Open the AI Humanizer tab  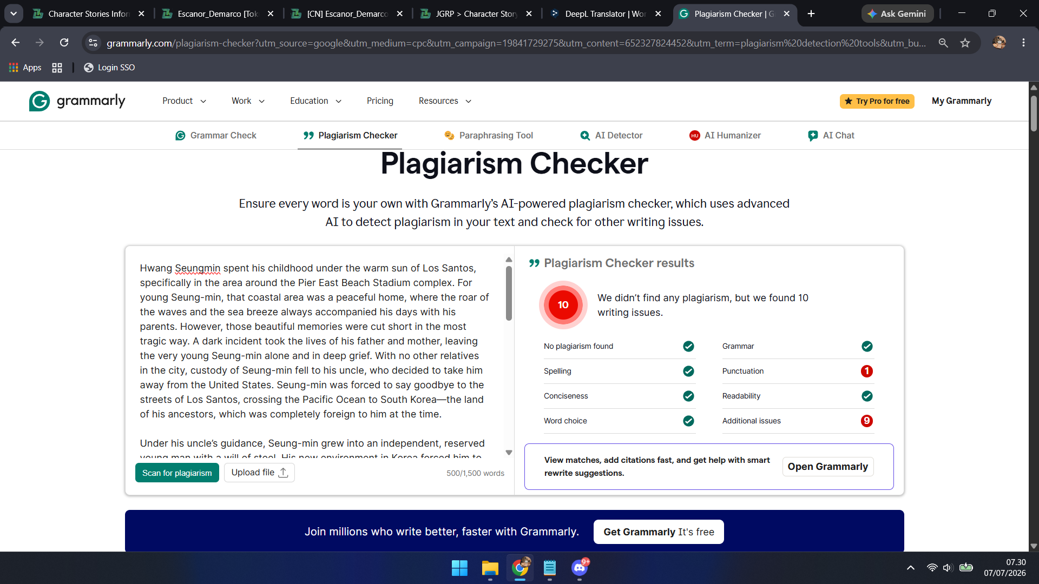point(725,135)
